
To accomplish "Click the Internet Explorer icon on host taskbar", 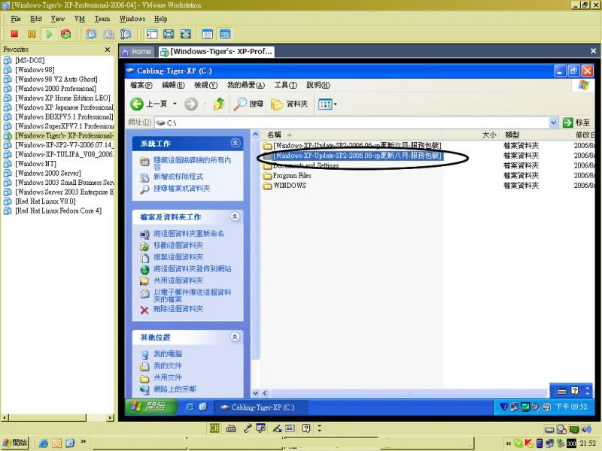I will tap(44, 443).
